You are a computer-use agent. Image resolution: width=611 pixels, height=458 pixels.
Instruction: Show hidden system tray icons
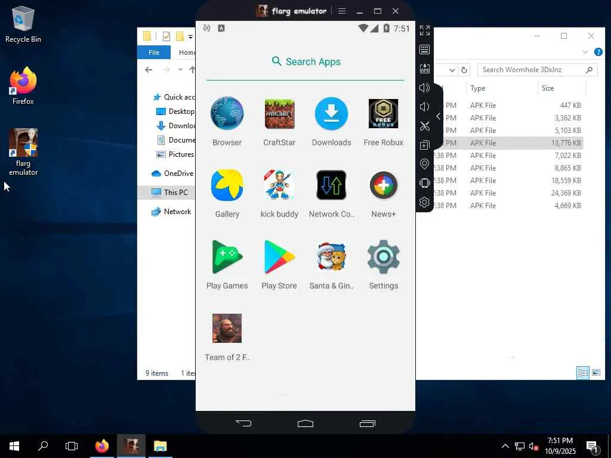[x=505, y=446]
